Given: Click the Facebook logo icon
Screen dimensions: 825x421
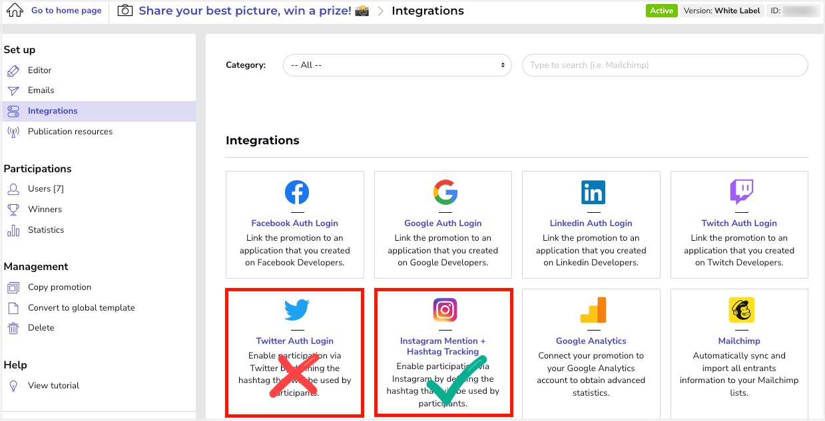Looking at the screenshot, I should (x=296, y=192).
